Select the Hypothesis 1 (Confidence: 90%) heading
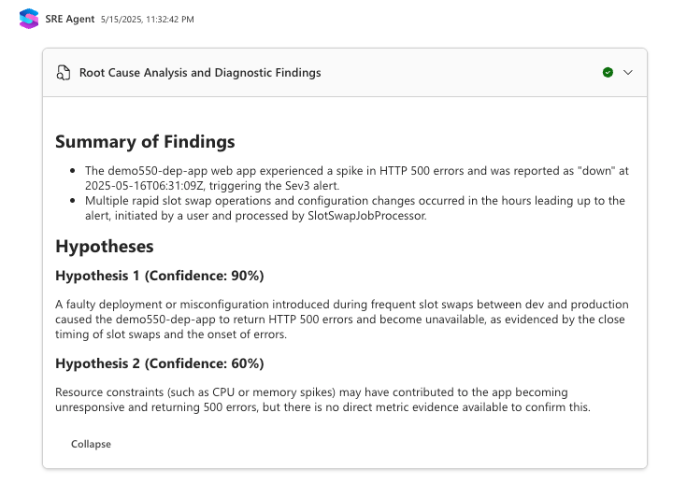 pyautogui.click(x=160, y=276)
